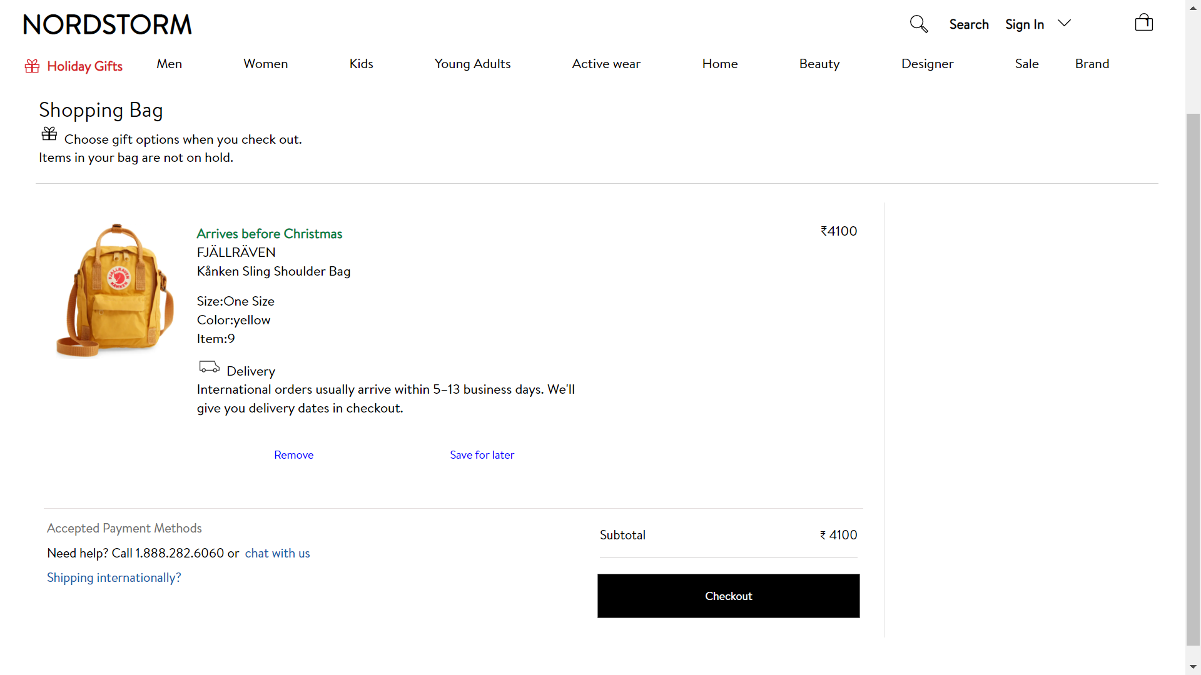Click the delivery truck icon
The width and height of the screenshot is (1201, 675).
(x=209, y=366)
